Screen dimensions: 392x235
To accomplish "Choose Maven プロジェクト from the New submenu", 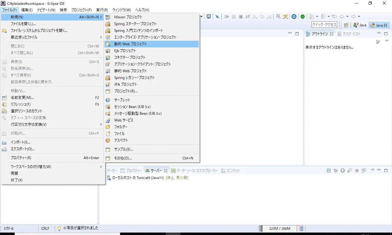I will click(152, 17).
